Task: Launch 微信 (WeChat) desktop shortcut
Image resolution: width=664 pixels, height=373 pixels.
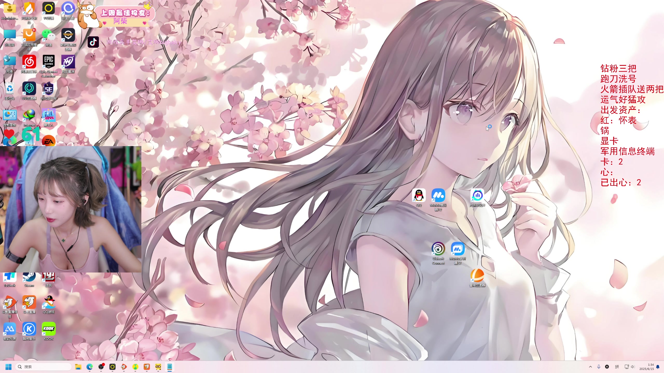Action: (x=49, y=38)
